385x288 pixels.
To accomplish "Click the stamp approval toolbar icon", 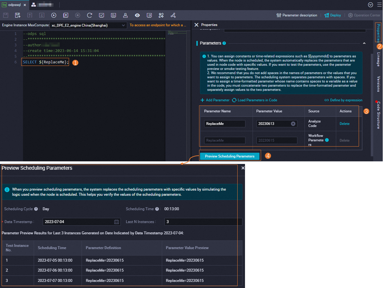I will pyautogui.click(x=125, y=15).
